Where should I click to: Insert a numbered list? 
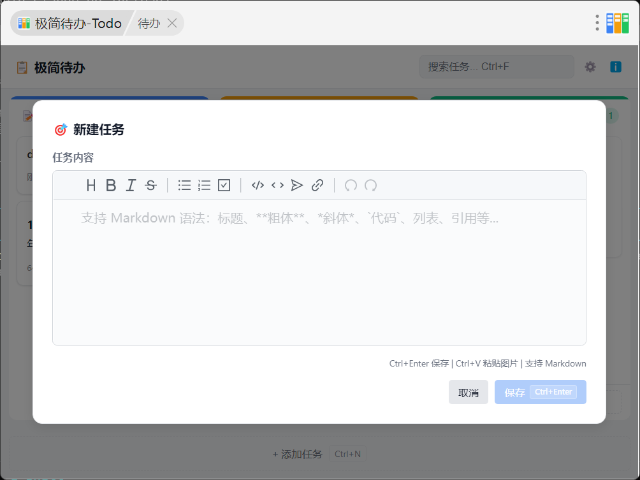click(x=204, y=185)
